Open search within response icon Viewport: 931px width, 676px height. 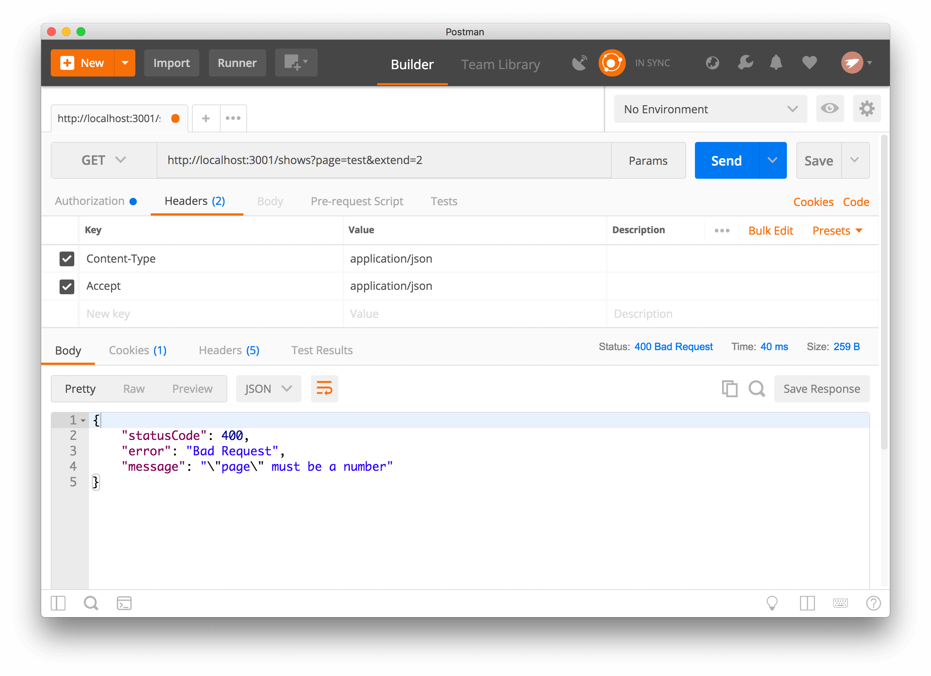pyautogui.click(x=757, y=388)
